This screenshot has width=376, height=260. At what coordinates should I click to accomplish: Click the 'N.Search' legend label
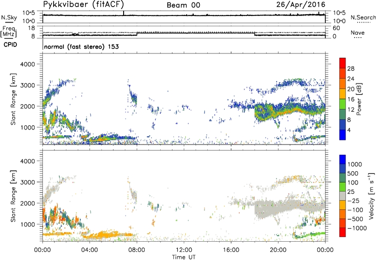[x=363, y=17]
